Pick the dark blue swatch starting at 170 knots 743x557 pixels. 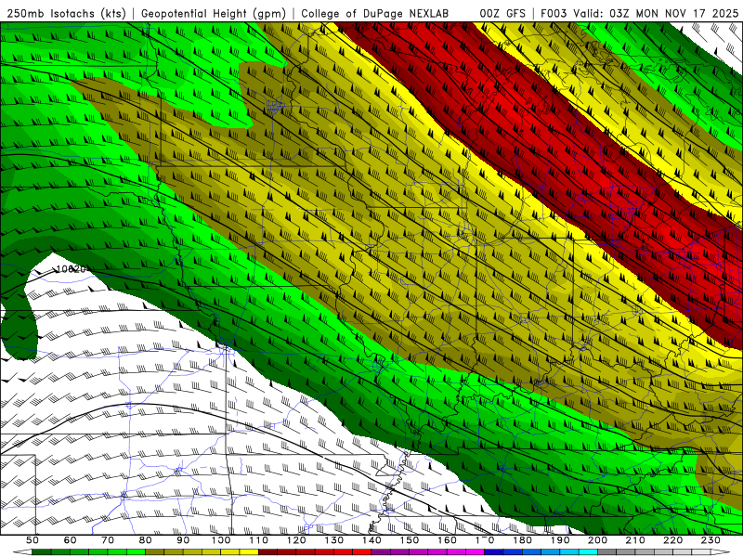pos(494,551)
